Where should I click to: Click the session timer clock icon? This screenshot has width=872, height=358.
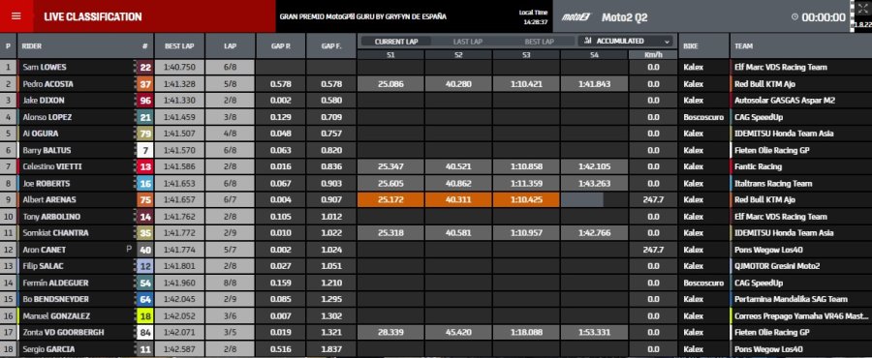[794, 17]
